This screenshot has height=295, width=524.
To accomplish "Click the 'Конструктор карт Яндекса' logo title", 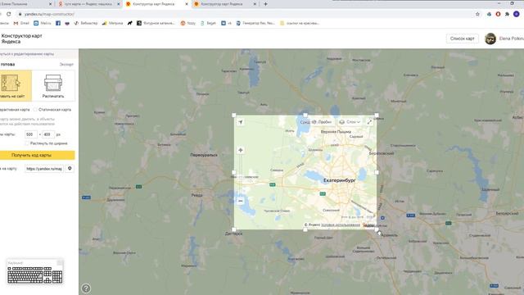I will [22, 39].
